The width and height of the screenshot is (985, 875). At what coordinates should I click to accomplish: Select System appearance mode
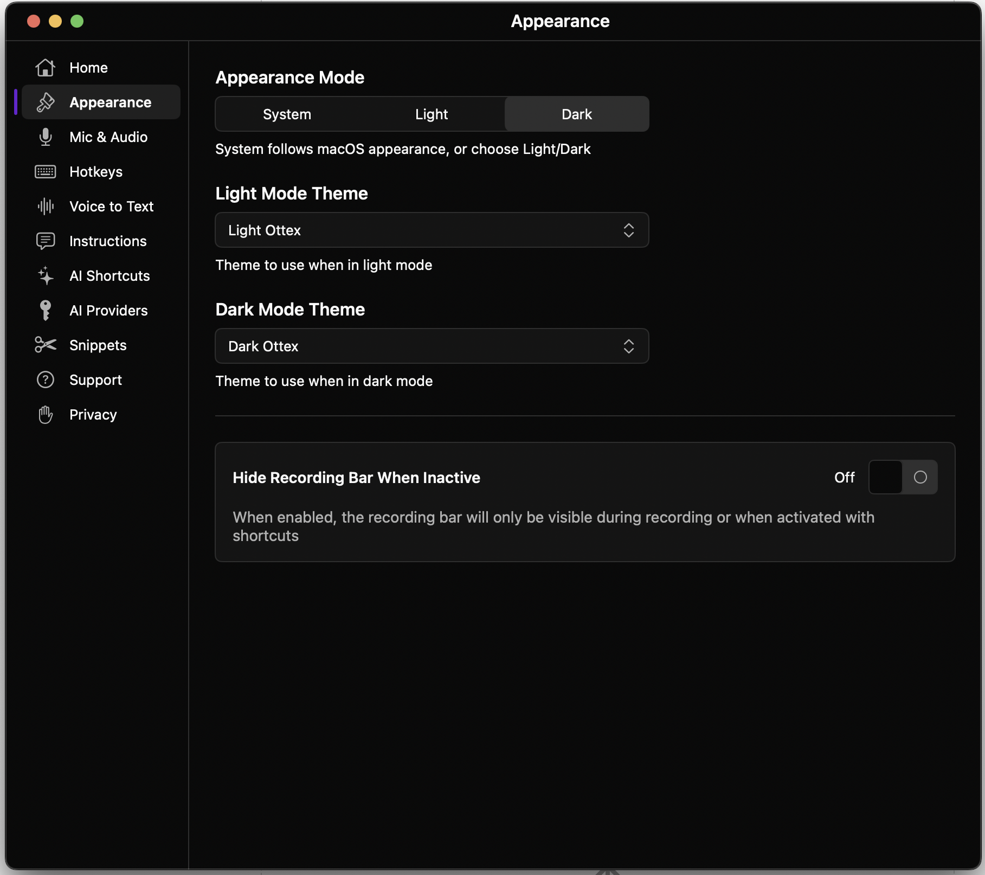click(287, 114)
